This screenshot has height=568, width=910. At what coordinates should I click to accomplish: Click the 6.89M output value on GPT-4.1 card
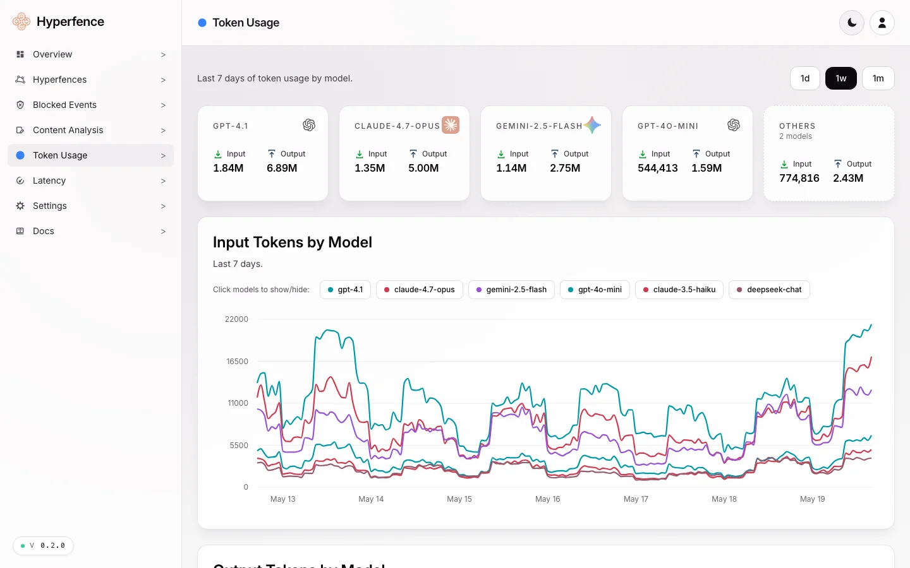point(282,168)
